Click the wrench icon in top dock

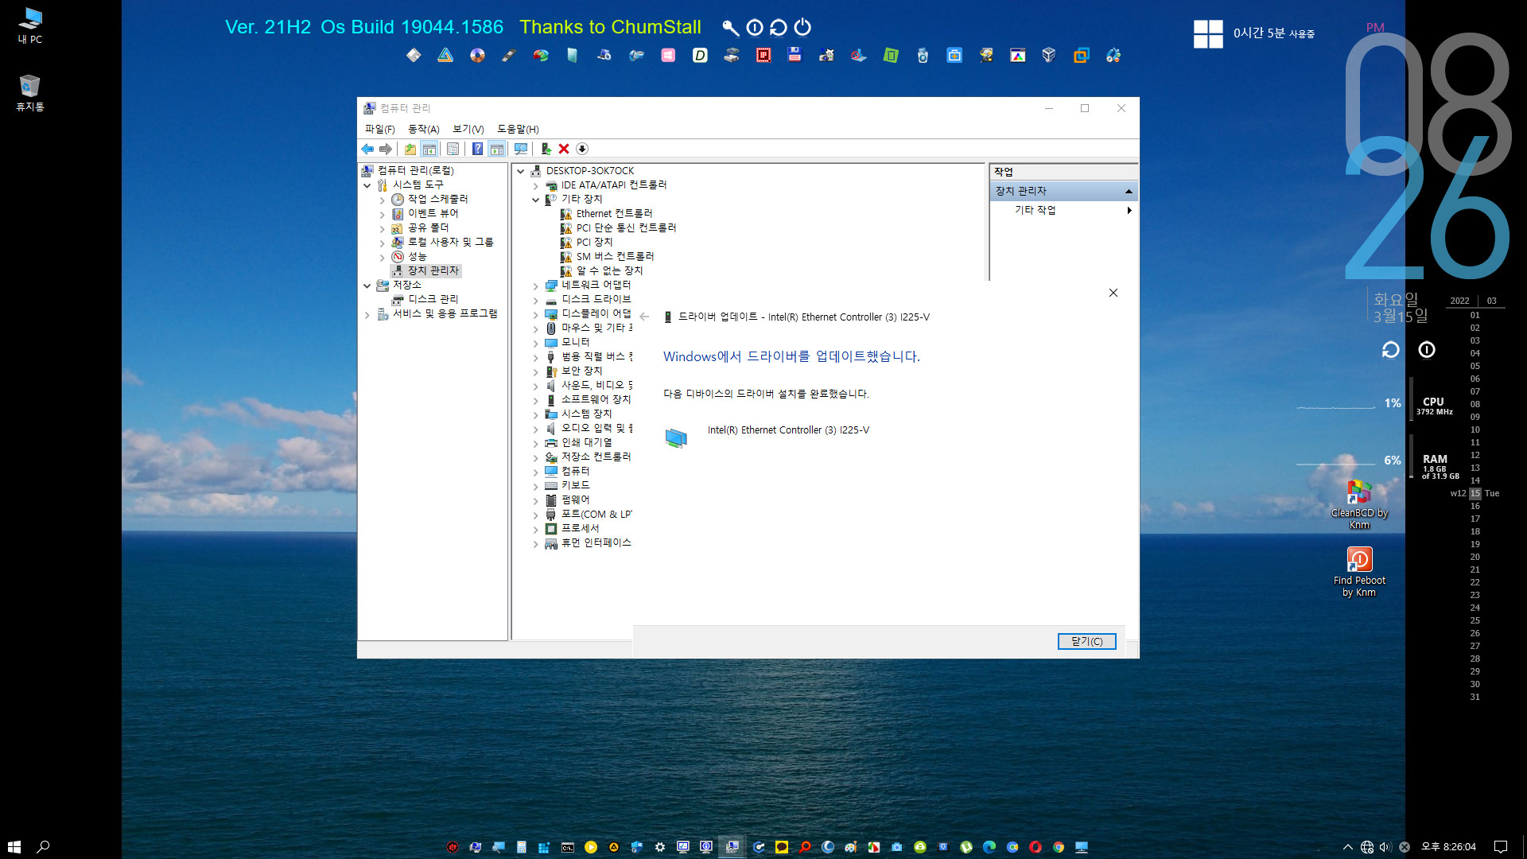pyautogui.click(x=730, y=28)
